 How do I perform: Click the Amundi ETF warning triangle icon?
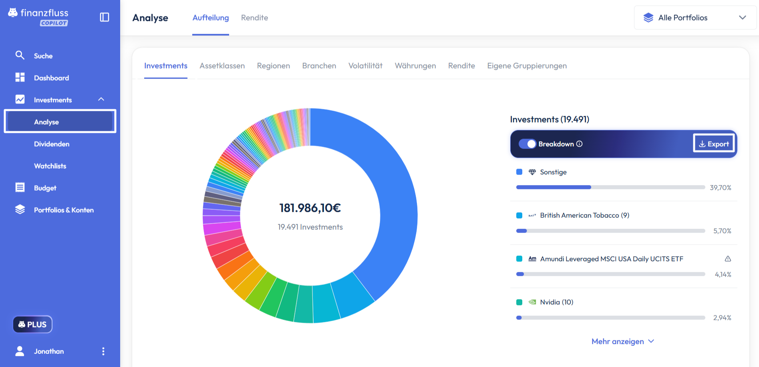(x=728, y=259)
